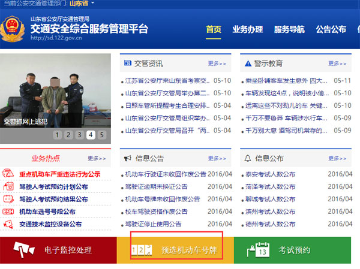This screenshot has height=269, width=360.
Task: Open 更多>> in 交管资讯 section
Action: coord(217,64)
